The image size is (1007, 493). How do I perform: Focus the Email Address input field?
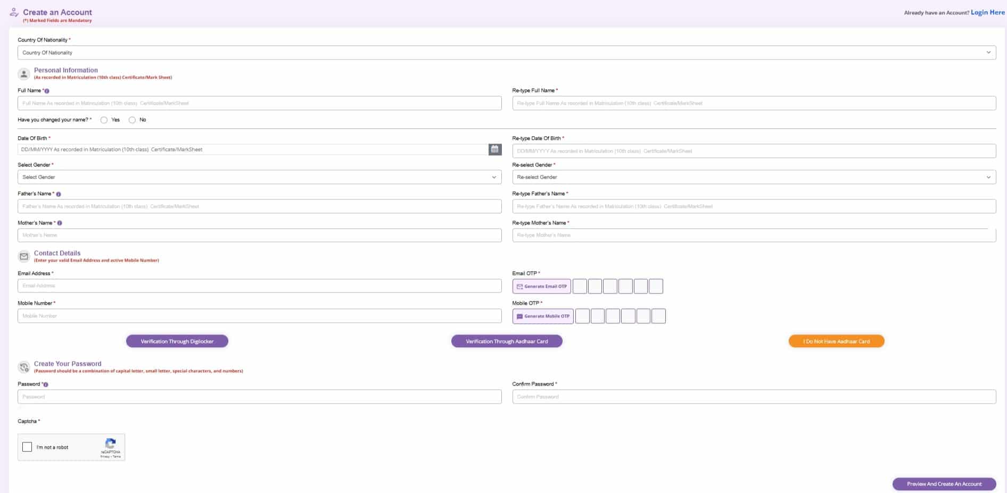pos(259,286)
